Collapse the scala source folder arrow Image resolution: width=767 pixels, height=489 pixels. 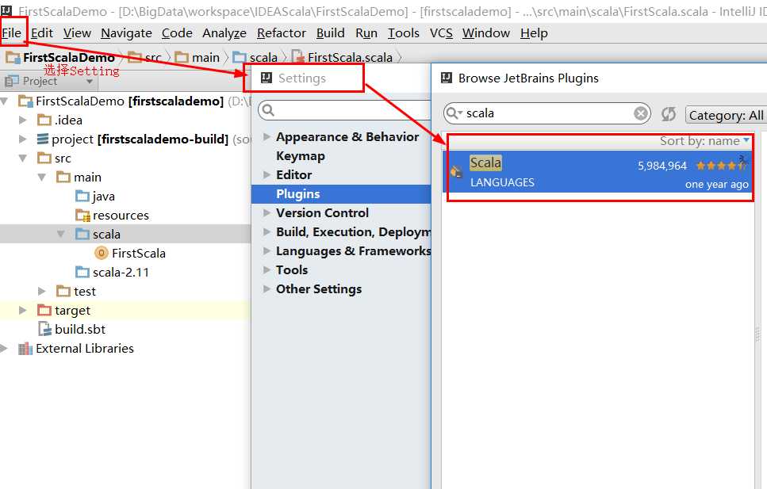point(60,235)
